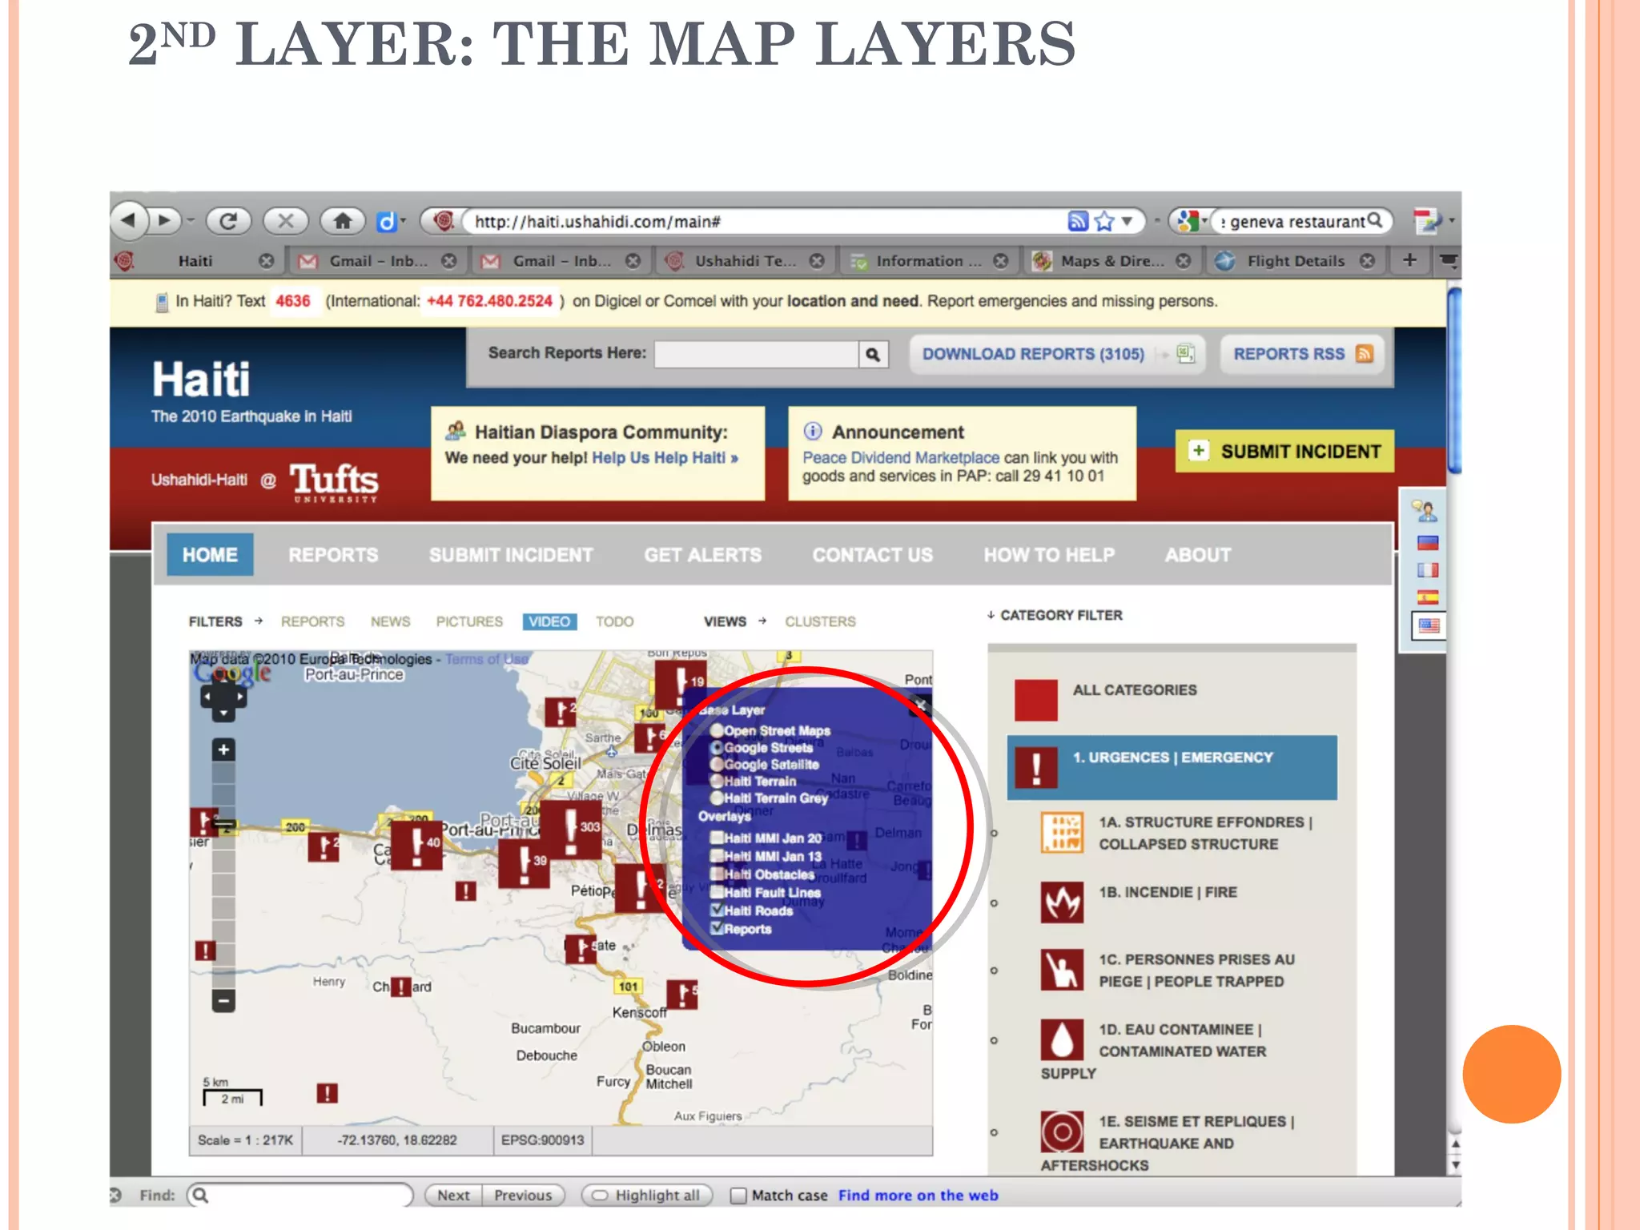The height and width of the screenshot is (1230, 1640).
Task: Open the list all tabs dropdown
Action: click(x=1448, y=260)
